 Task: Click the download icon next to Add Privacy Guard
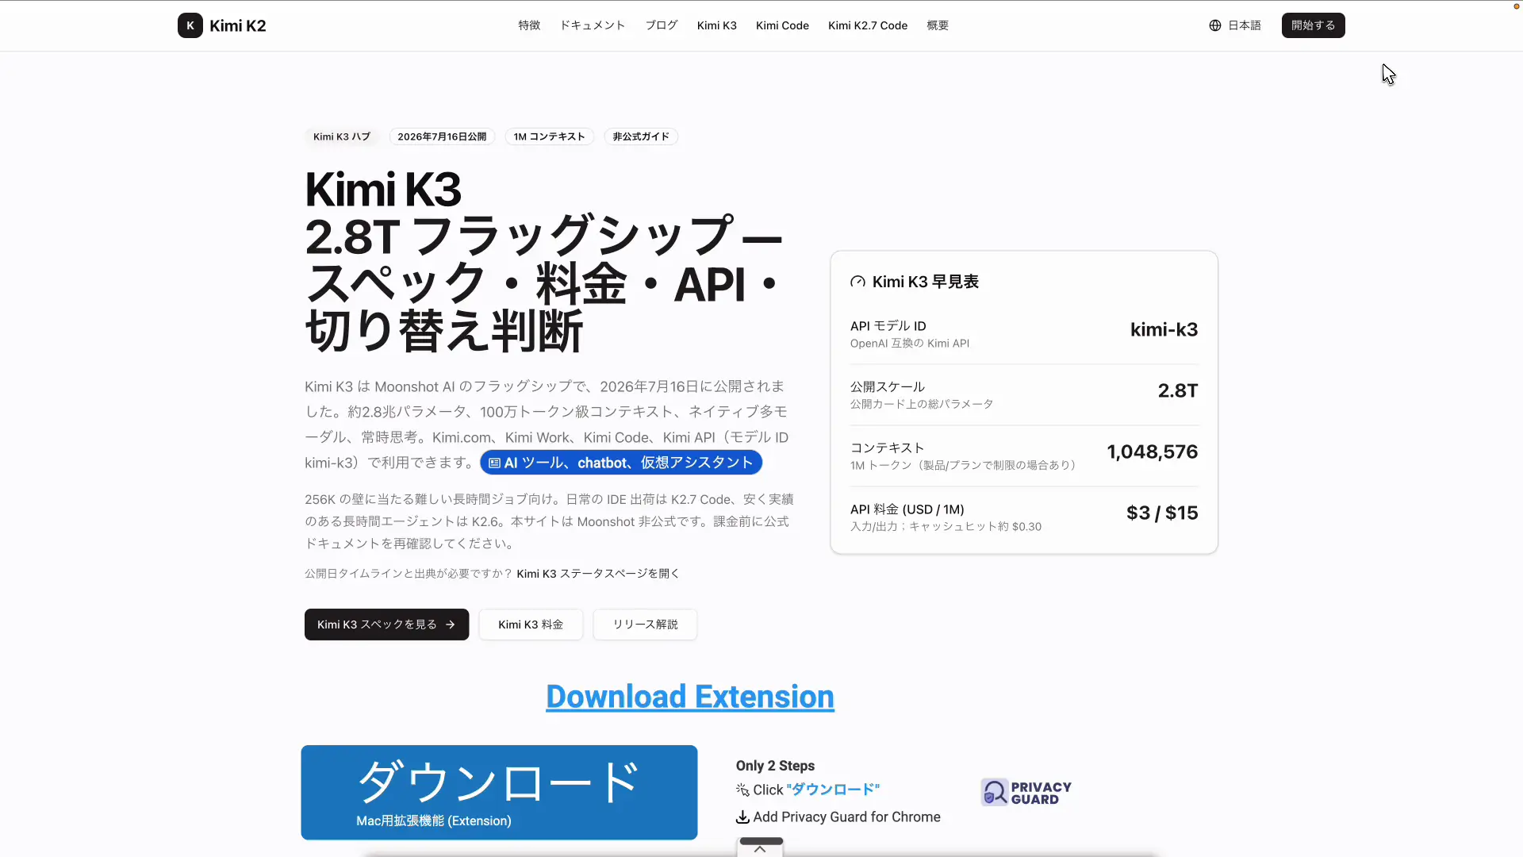coord(742,817)
